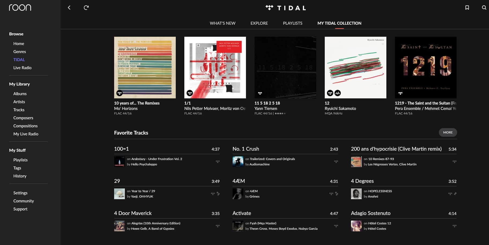Show more favorite tracks with MORE button
Screen dimensions: 489x245
[x=448, y=132]
